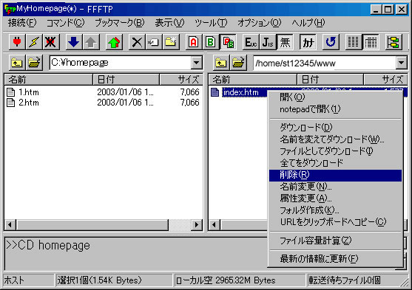Toggle ASCII transfer mode (A)
Image resolution: width=412 pixels, height=290 pixels.
194,42
